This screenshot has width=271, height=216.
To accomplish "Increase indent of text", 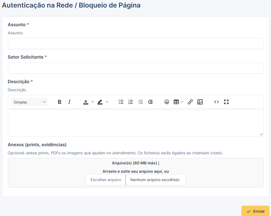I will click(x=150, y=102).
